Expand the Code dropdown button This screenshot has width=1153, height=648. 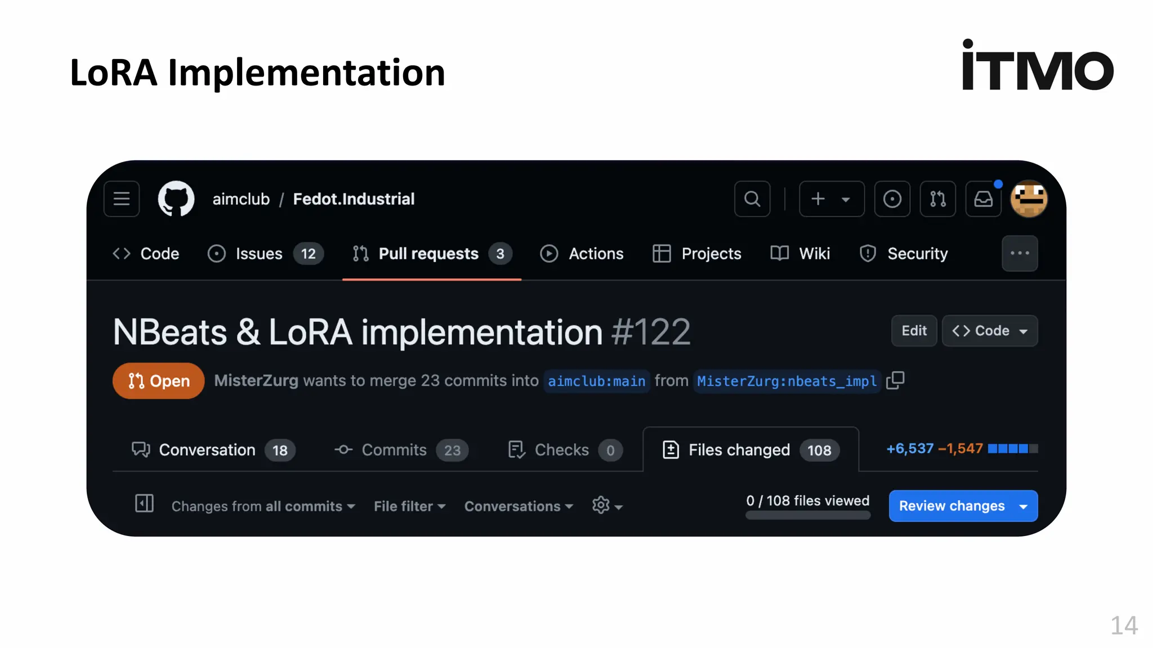[990, 331]
